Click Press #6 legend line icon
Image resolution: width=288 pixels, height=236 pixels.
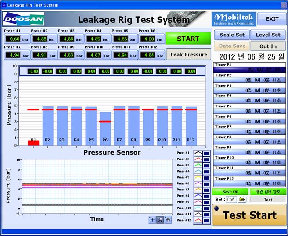[198, 183]
